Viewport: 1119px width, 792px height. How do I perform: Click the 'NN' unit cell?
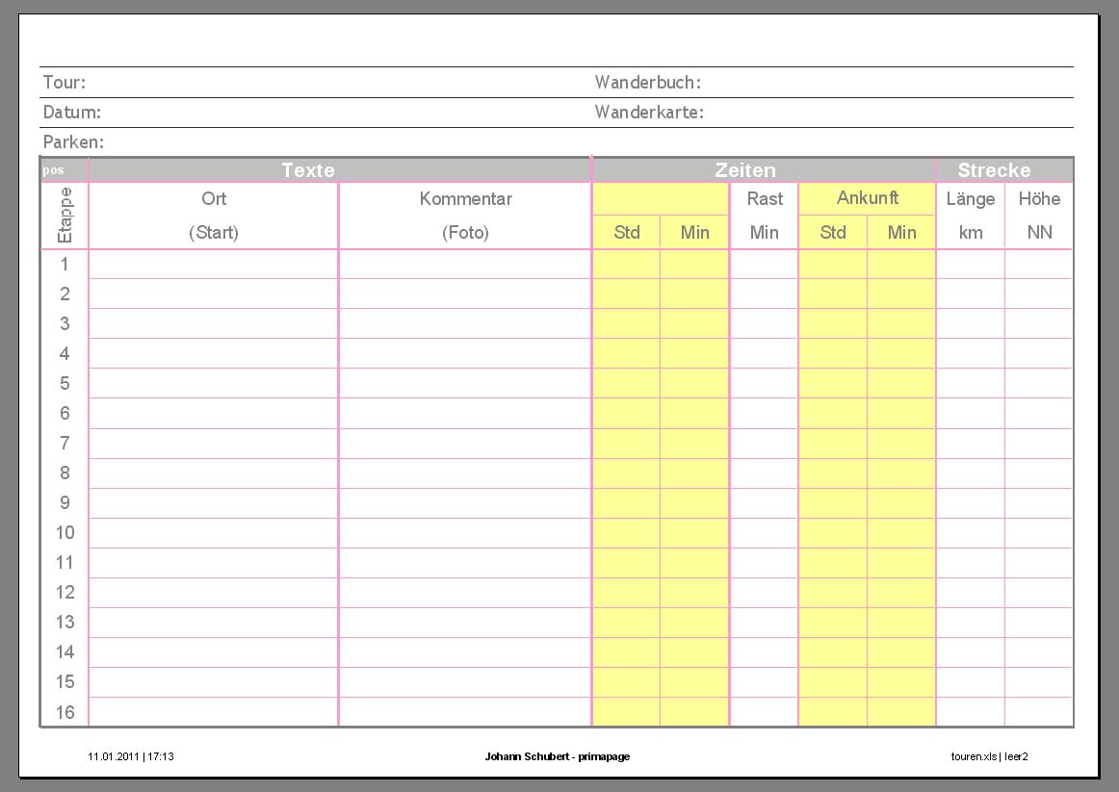click(x=1039, y=232)
